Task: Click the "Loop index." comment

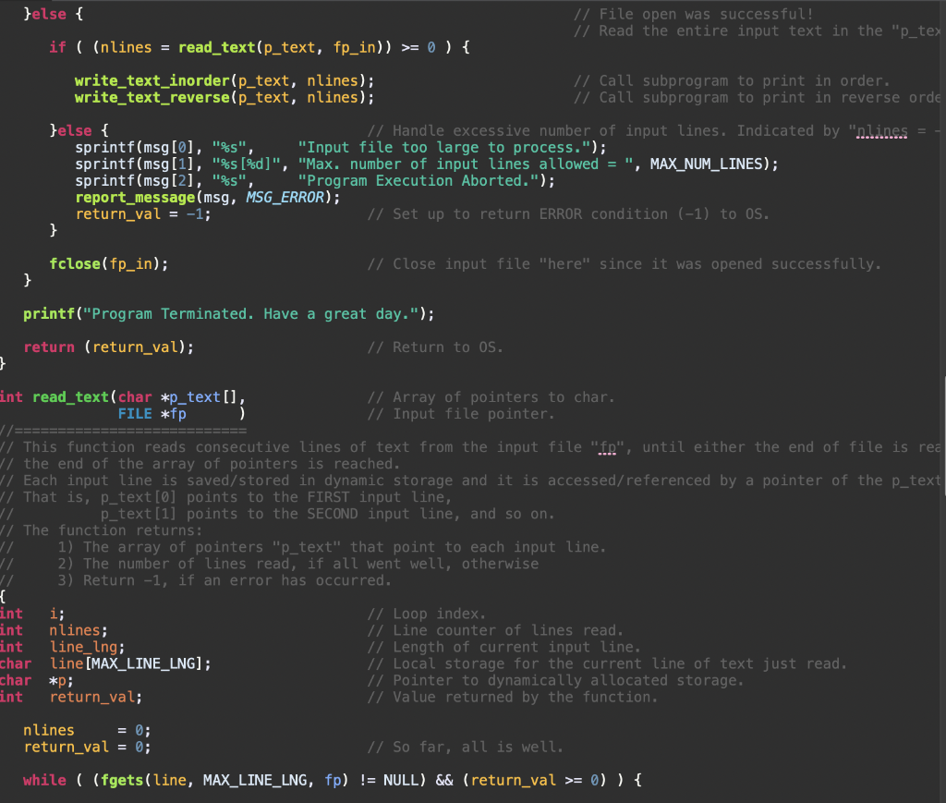Action: click(x=427, y=614)
